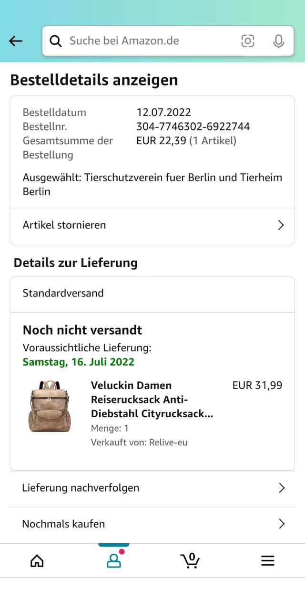305x611 pixels.
Task: Open Veluckin Damen Reiserucksack product title
Action: (152, 400)
